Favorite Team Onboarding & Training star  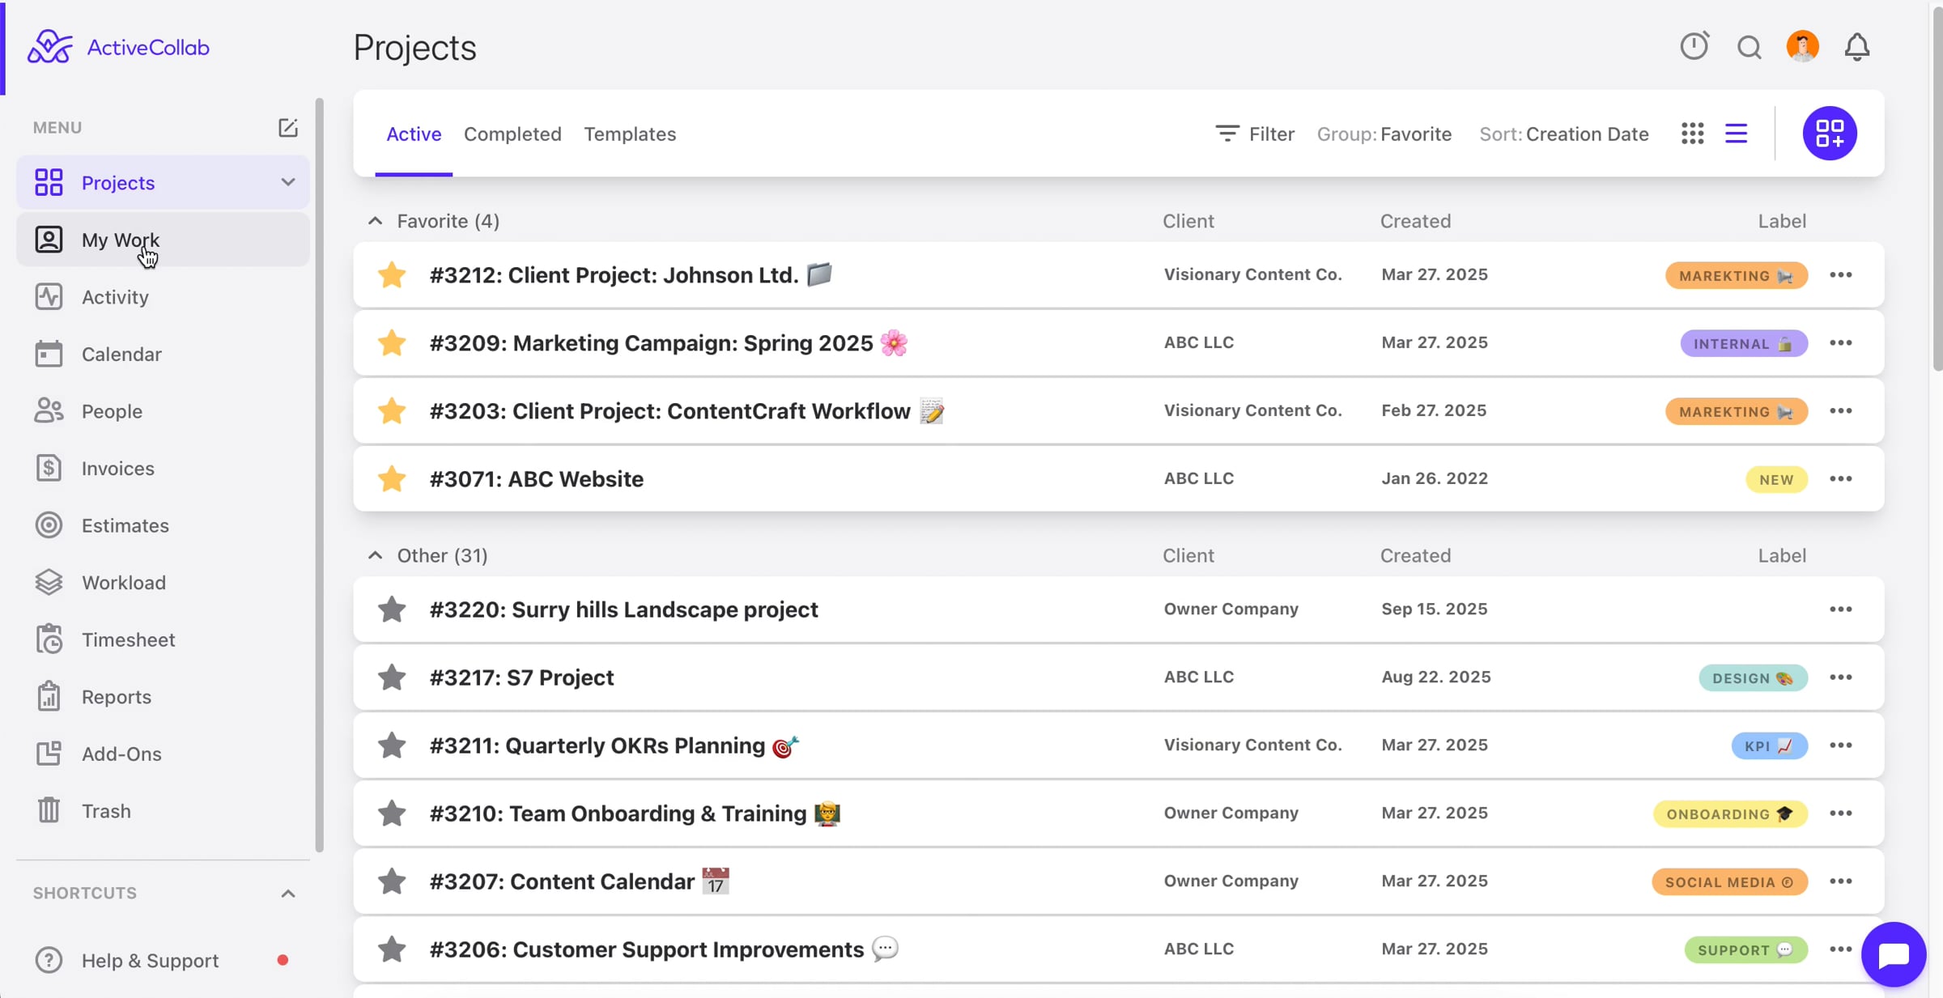coord(392,813)
